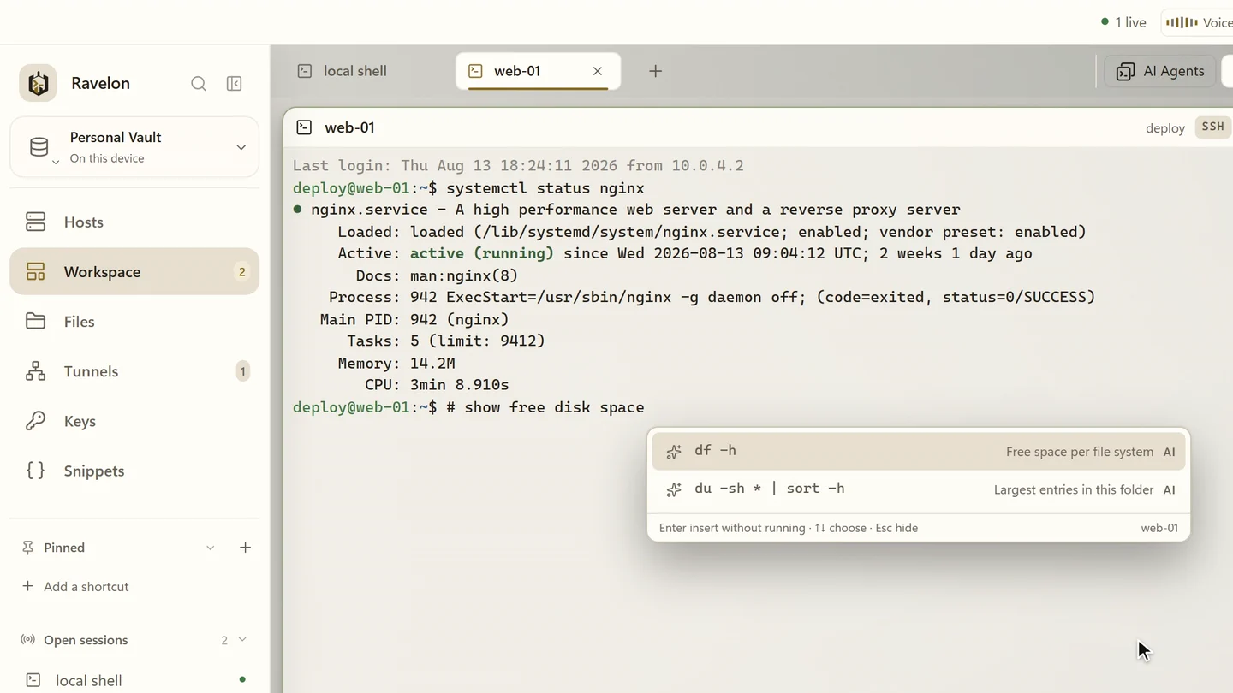Click the Open sessions count 2
Viewport: 1233px width, 693px height.
(224, 640)
